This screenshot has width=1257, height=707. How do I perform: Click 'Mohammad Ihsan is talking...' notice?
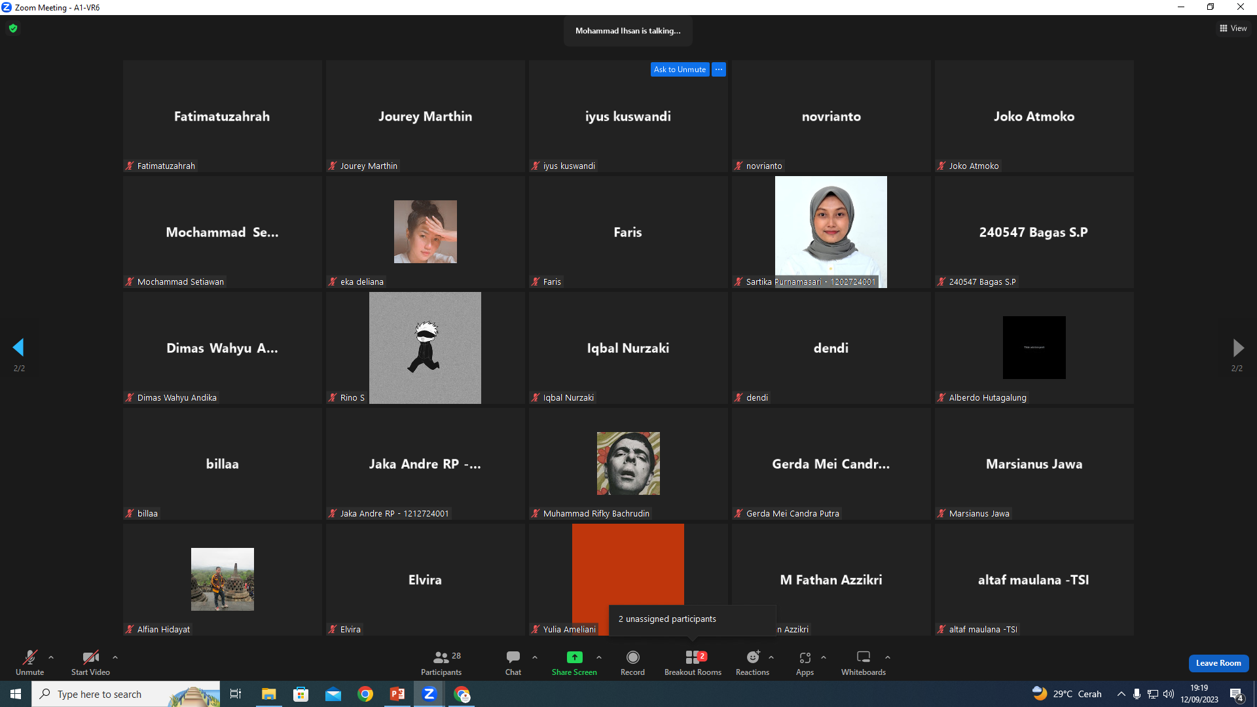628,31
